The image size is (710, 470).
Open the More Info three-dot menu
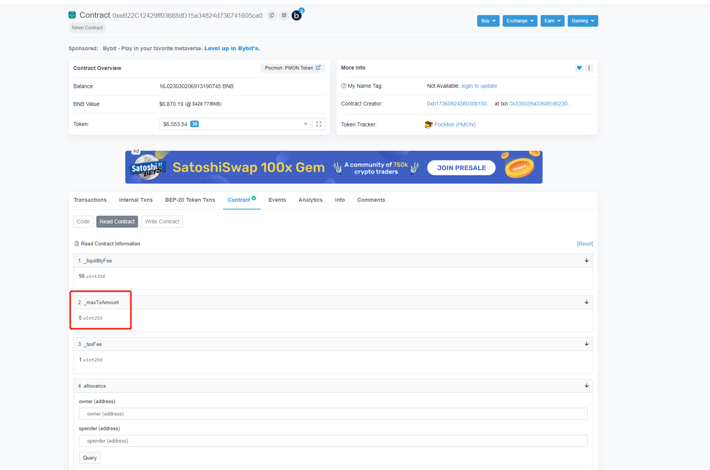pos(589,68)
